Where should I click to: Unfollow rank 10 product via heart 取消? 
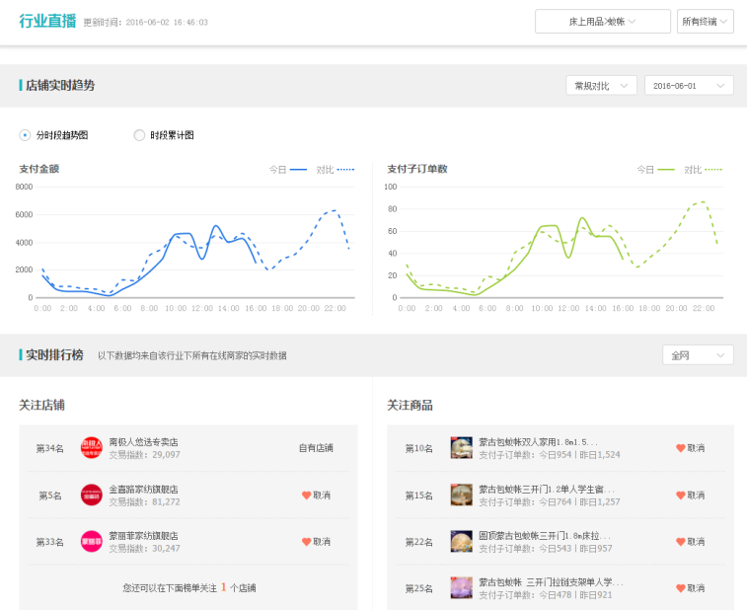[x=690, y=448]
